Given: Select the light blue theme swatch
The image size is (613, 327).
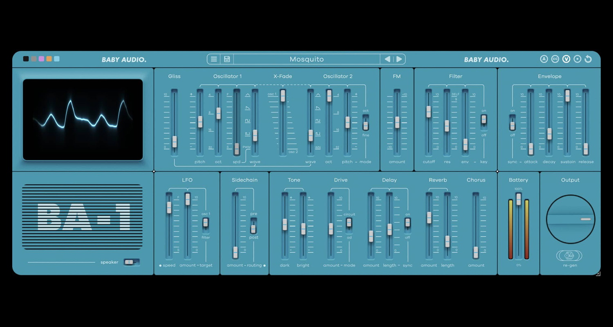Looking at the screenshot, I should tap(57, 59).
